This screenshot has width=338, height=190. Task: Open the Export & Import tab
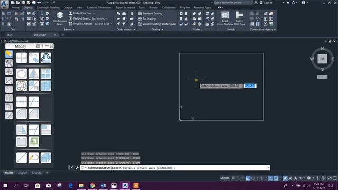(x=125, y=7)
